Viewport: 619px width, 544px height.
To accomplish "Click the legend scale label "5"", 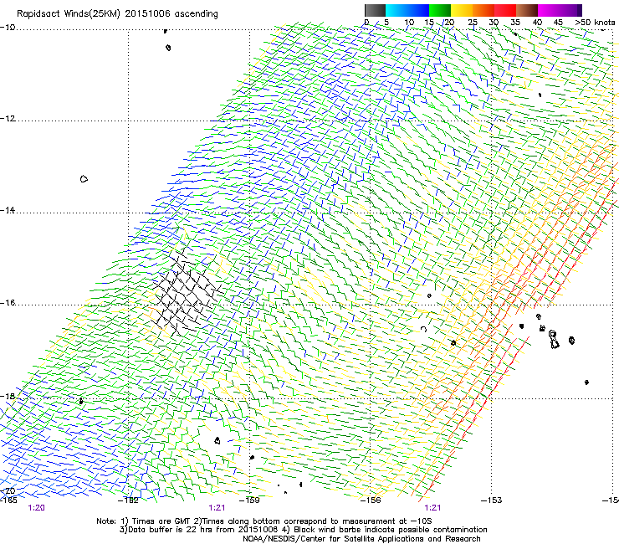I will (x=386, y=23).
